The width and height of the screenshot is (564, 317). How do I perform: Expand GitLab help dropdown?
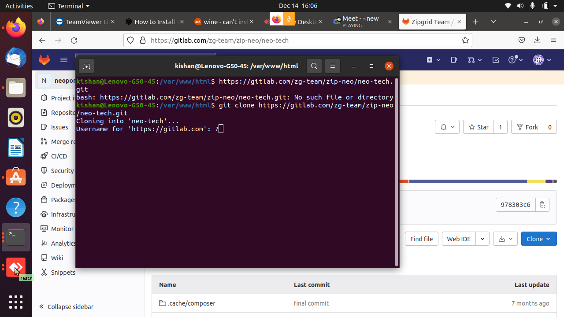coord(516,60)
